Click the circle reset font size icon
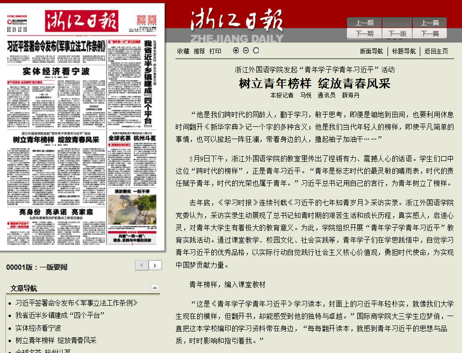 click(x=256, y=51)
